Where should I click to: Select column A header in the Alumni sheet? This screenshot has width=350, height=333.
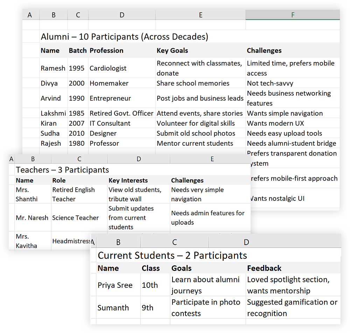(30, 15)
